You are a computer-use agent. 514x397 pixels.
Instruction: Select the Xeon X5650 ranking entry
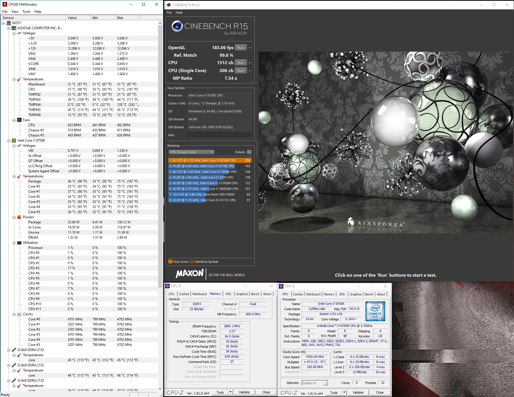coord(210,194)
